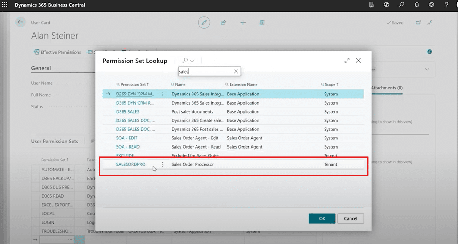Open row options for D365 DYN CRM M
This screenshot has height=244, width=458.
click(163, 94)
